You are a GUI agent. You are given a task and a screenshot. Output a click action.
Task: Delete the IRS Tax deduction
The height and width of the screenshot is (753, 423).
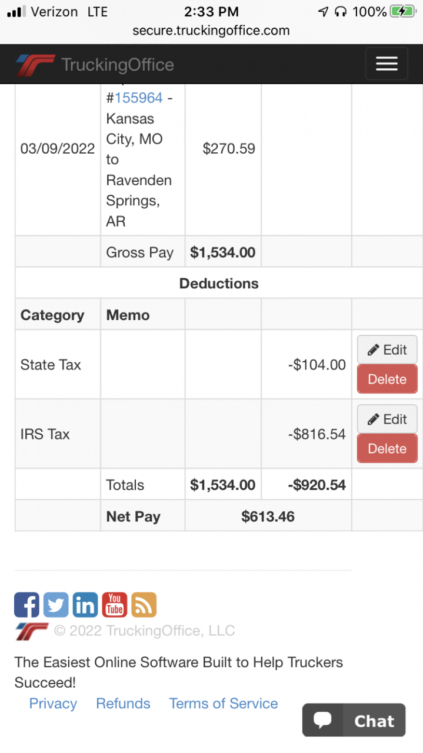click(387, 449)
